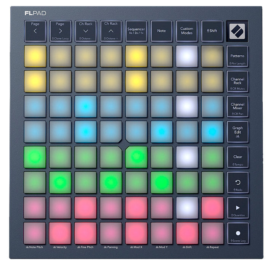Screen dimensions: 273x267
Task: Hit the Ch Rack up arrow button
Action: (x=111, y=31)
